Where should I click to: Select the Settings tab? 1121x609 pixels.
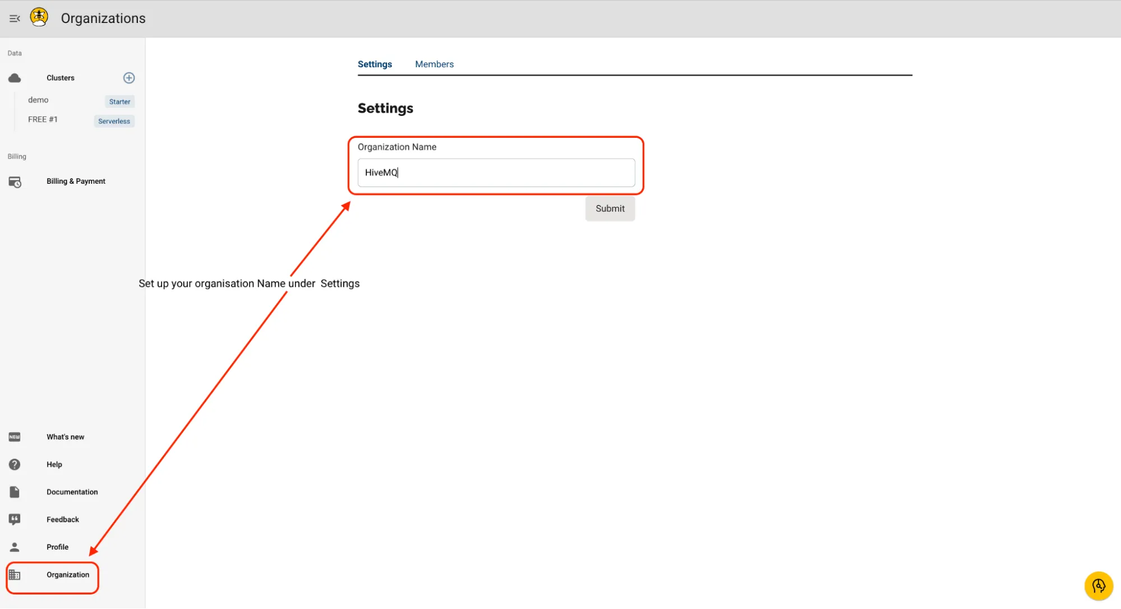tap(375, 64)
